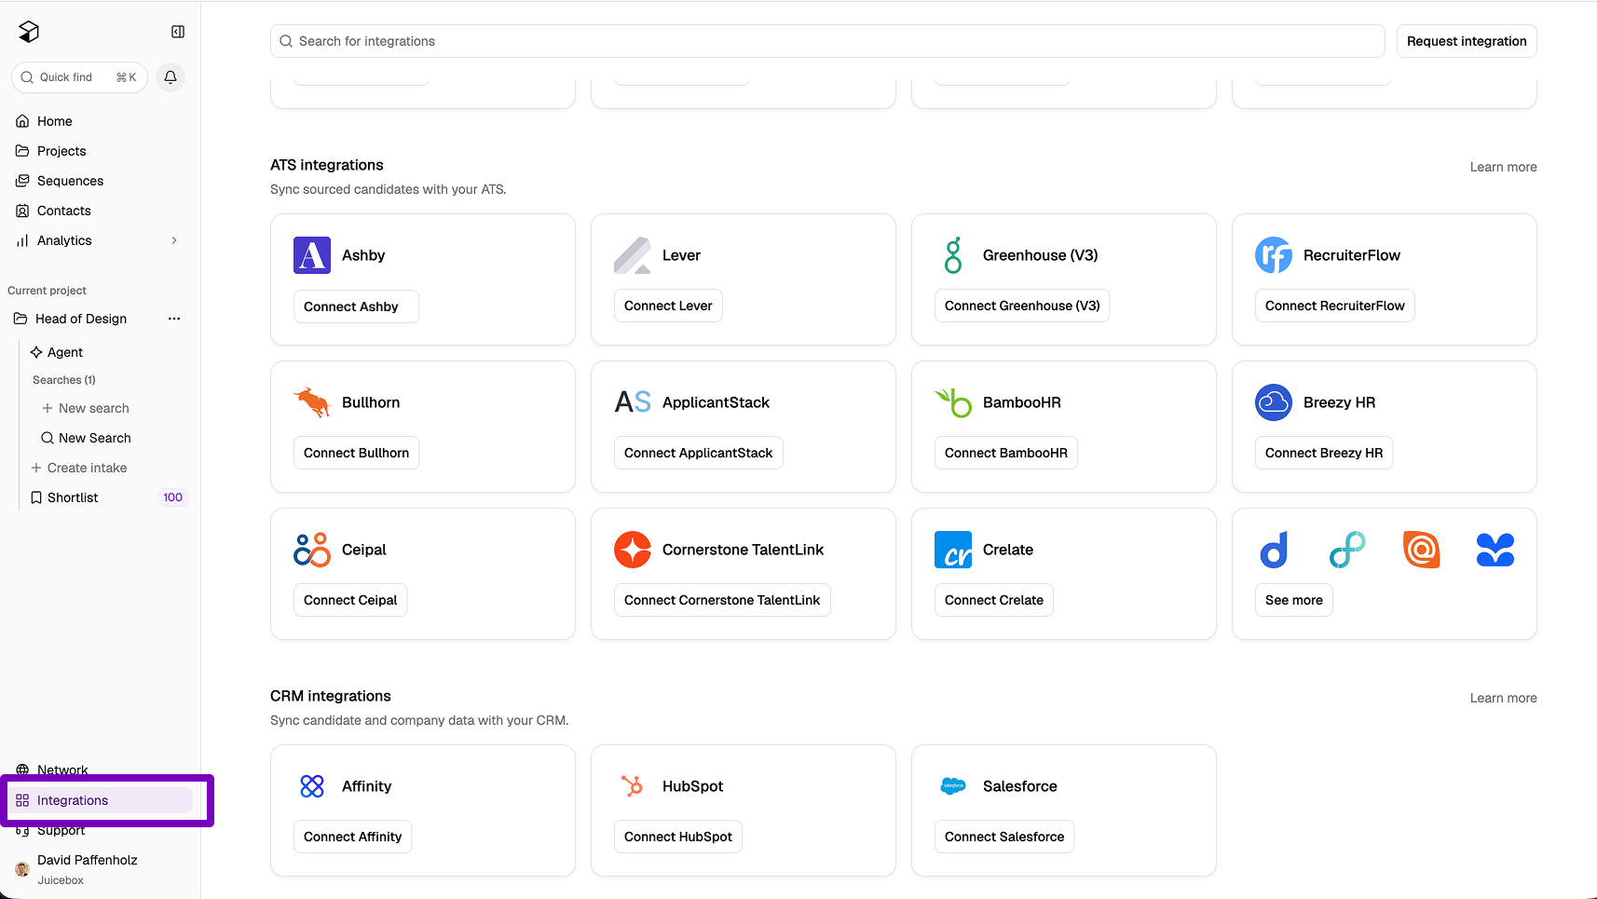The width and height of the screenshot is (1597, 899).
Task: Click the ApplicantStack AS logo
Action: [633, 402]
